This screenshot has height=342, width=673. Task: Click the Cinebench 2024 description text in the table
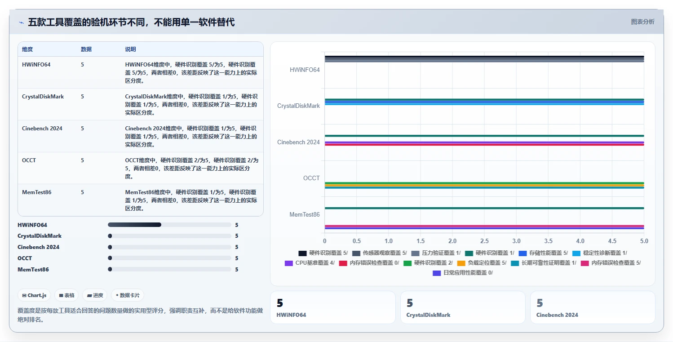191,137
